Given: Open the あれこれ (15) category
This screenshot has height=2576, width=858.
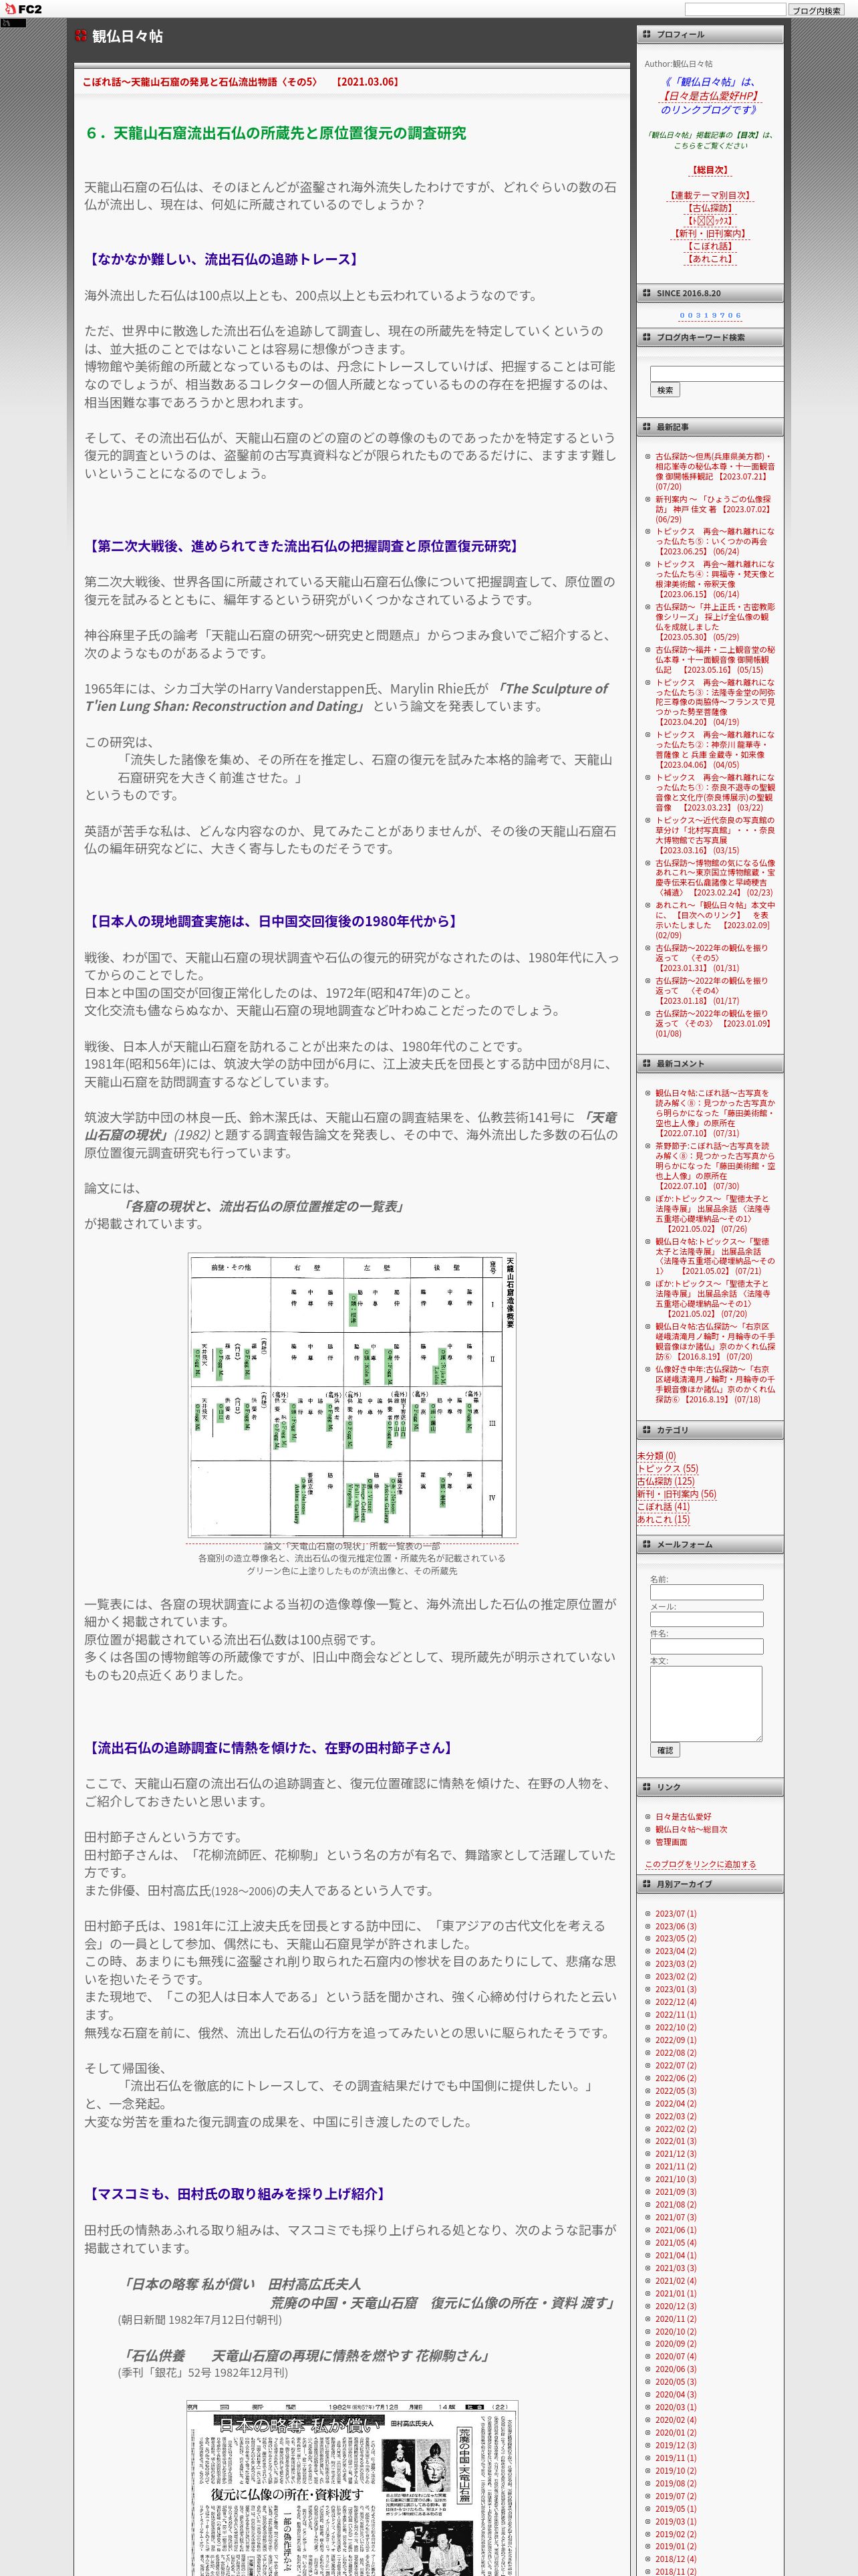Looking at the screenshot, I should tap(664, 1519).
